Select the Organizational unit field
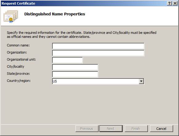This screenshot has height=136, width=179. pos(67,60)
